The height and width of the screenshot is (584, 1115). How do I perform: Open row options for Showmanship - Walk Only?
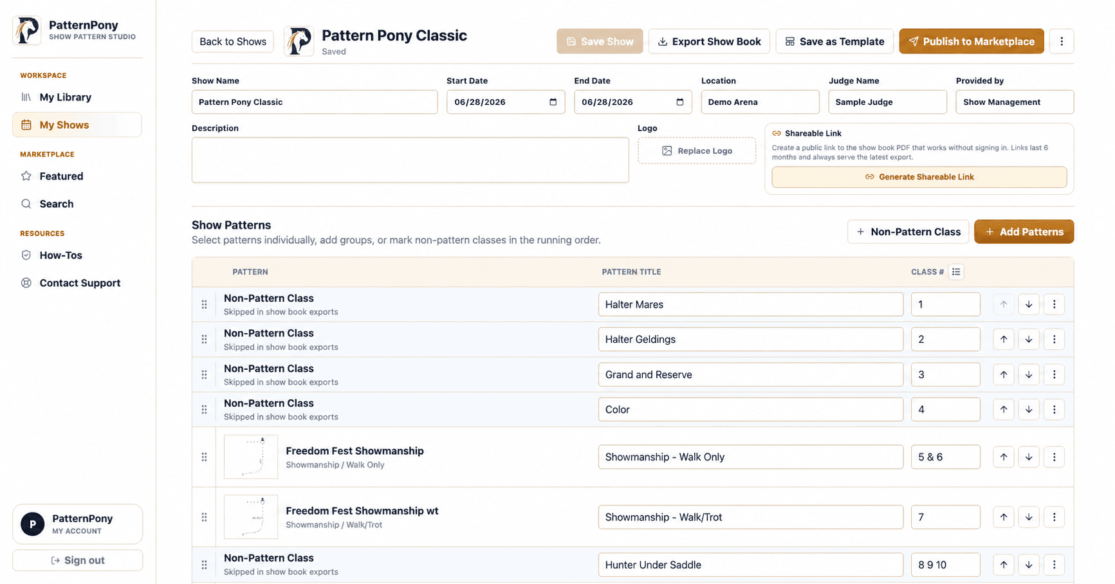pos(1054,457)
